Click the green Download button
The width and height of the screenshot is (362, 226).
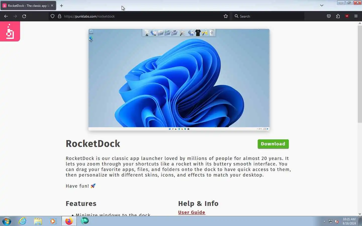[273, 144]
